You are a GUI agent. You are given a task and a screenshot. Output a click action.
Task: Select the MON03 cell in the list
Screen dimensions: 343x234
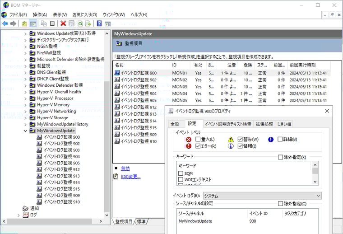tap(180, 87)
